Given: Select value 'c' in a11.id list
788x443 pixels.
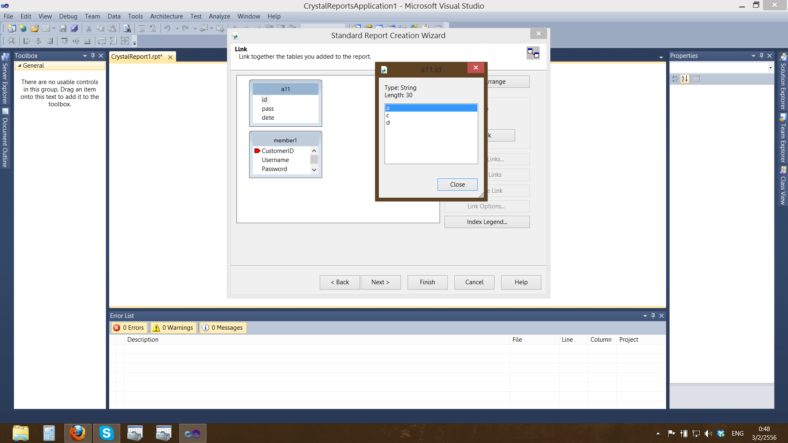Looking at the screenshot, I should coord(431,115).
